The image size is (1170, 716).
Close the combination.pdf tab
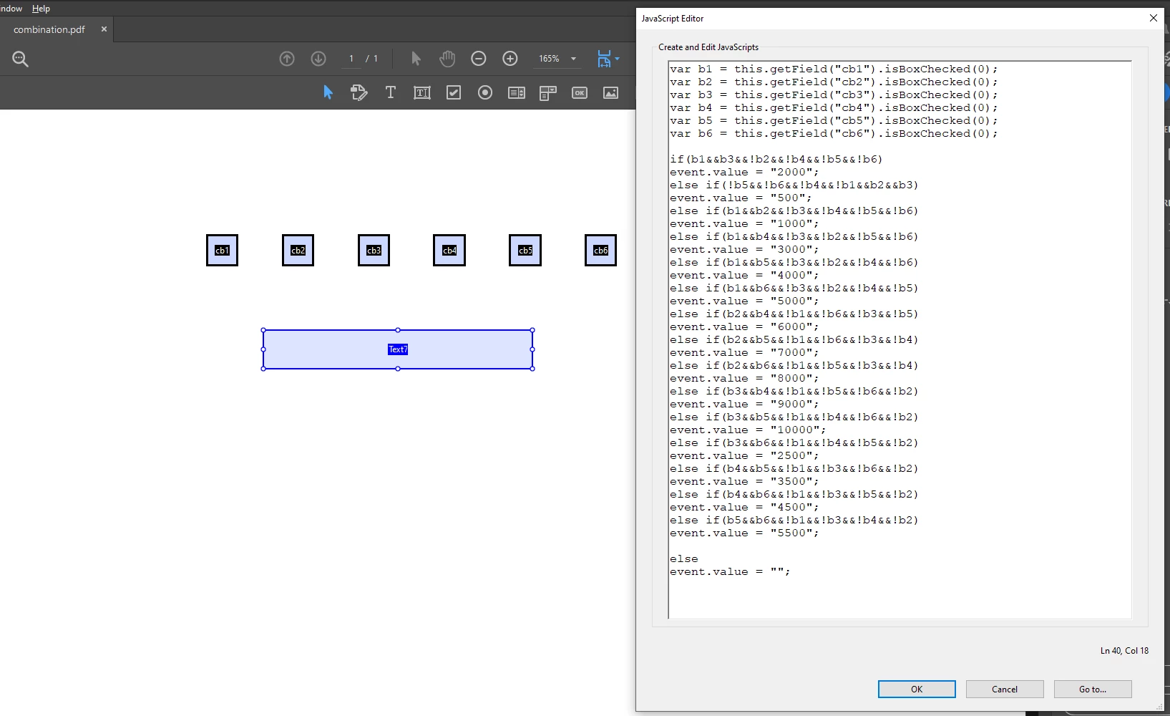(104, 29)
